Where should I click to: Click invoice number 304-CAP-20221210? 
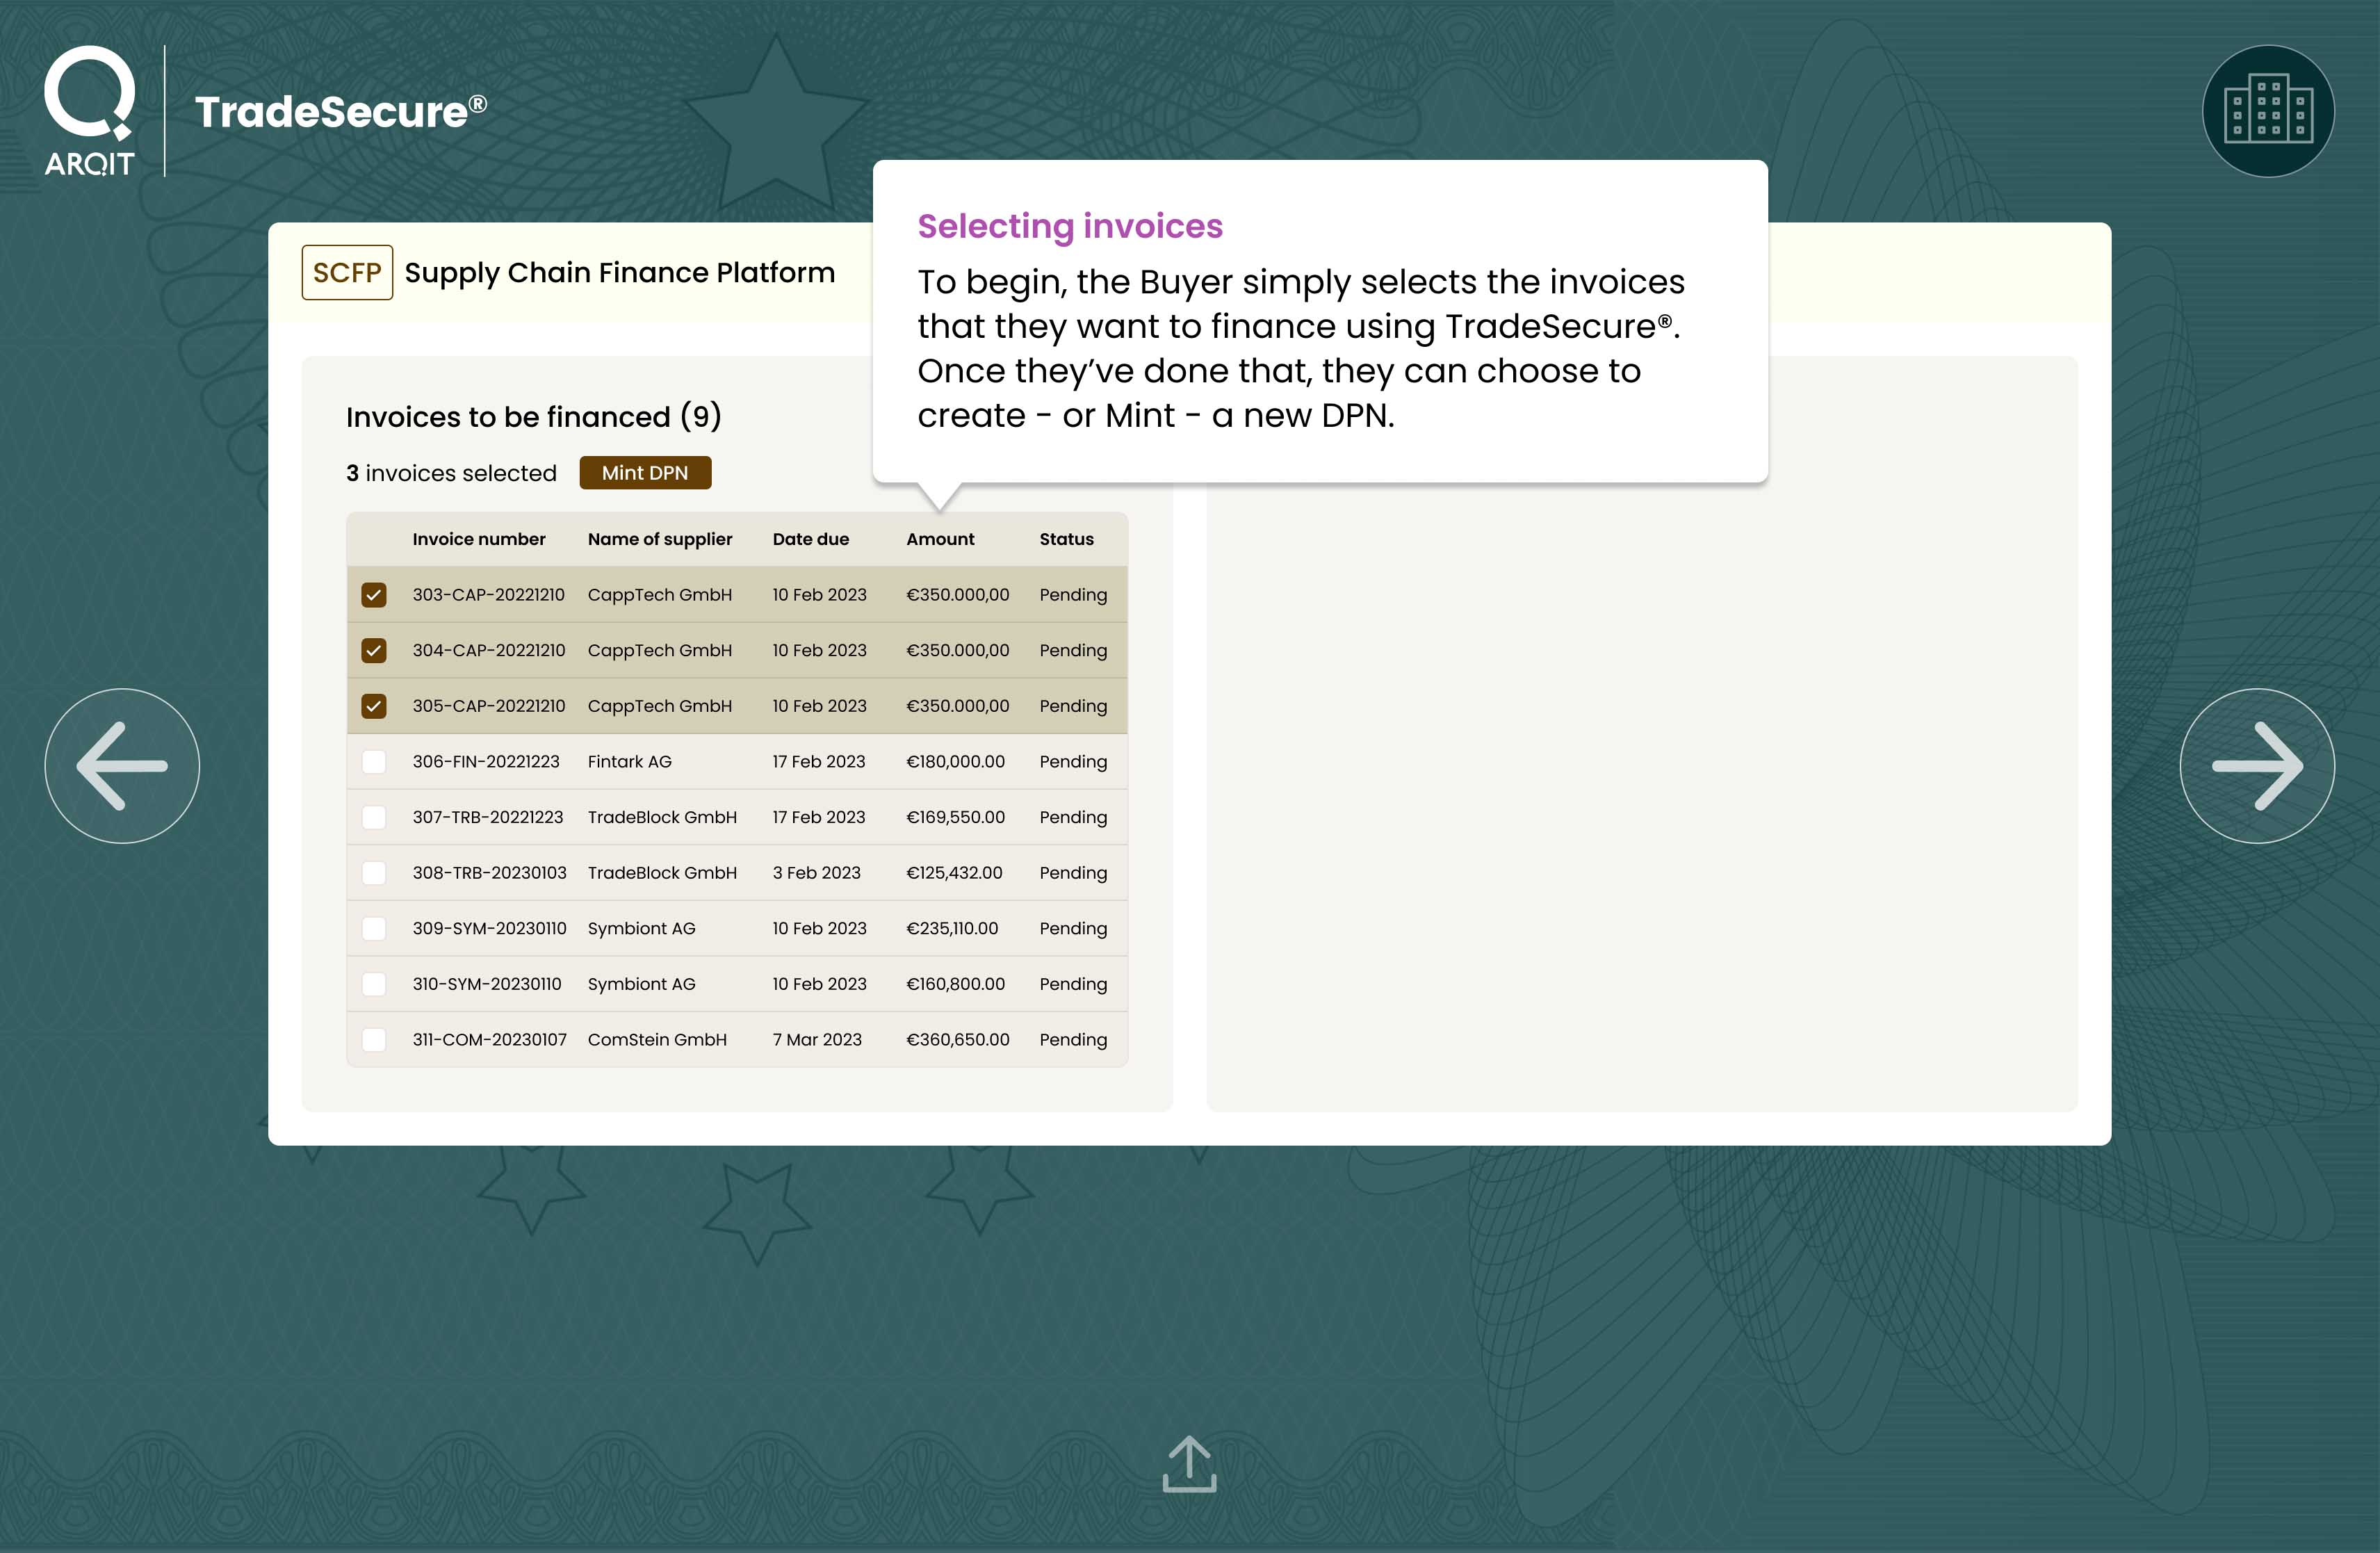point(489,651)
